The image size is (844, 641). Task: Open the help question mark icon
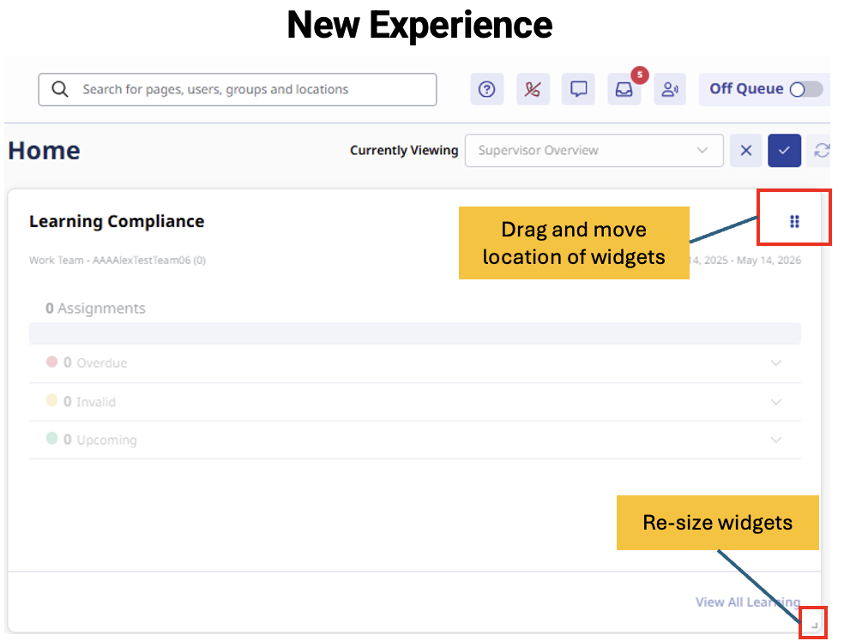tap(486, 89)
